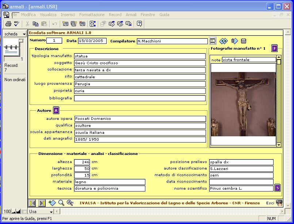
Task: Click the small printer icon beside the trash icon
Action: click(244, 41)
